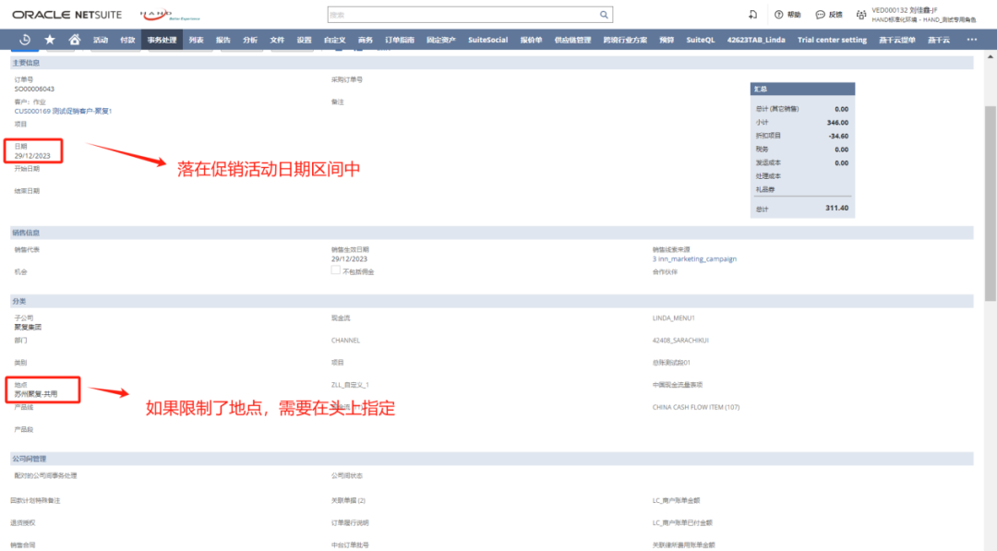Open the 42623TAB_Linda menu

coord(756,40)
